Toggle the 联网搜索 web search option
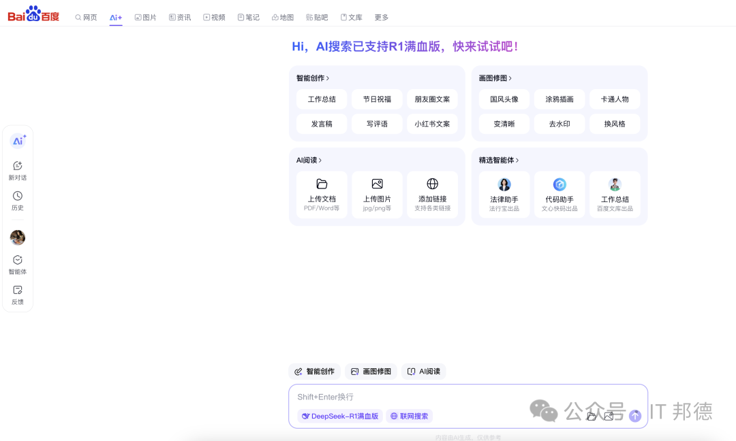736x441 pixels. pos(410,416)
